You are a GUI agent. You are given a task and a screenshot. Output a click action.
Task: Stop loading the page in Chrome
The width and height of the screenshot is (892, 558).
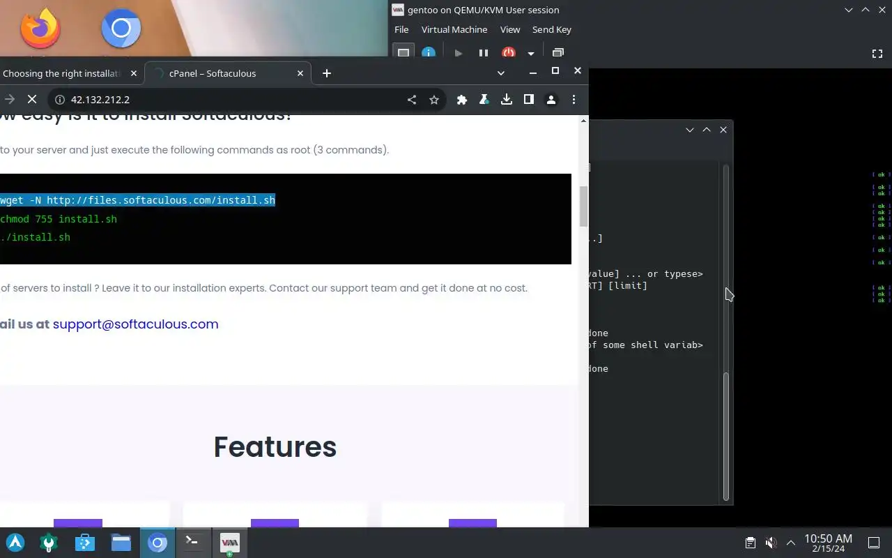click(32, 100)
